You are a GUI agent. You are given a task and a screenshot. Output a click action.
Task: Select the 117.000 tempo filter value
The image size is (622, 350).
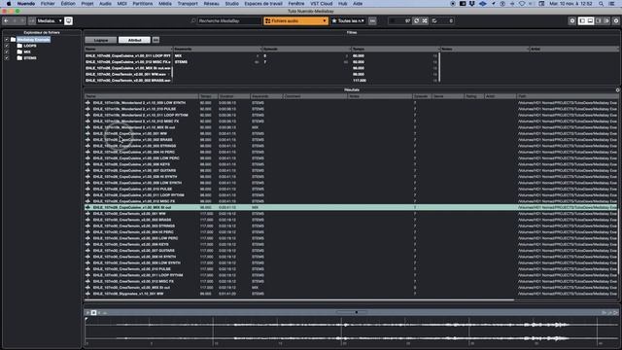coord(360,80)
